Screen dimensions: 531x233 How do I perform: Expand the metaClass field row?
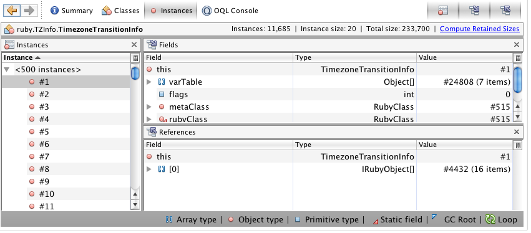coord(149,107)
